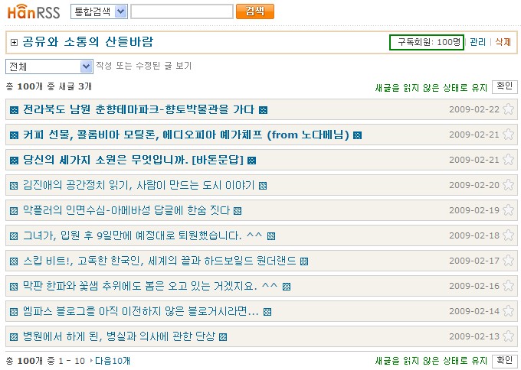Open article 엠파스 블로그를 아직 이전하지 않은
The image size is (521, 370).
tap(140, 311)
